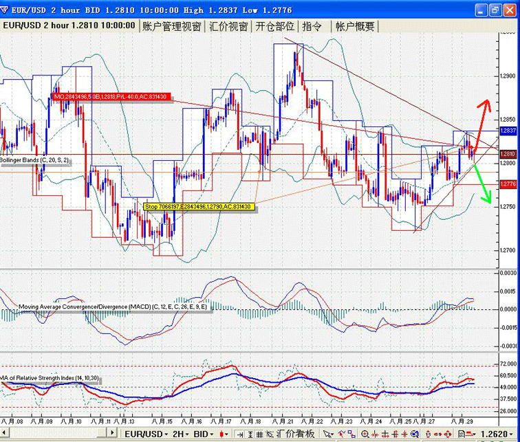Open the 指令 tab
Viewport: 520px width, 442px height.
[312, 26]
